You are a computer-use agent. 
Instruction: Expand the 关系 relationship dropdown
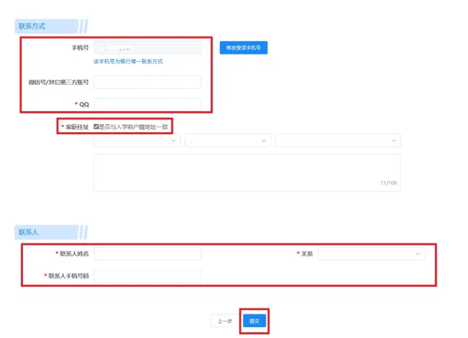pos(371,253)
